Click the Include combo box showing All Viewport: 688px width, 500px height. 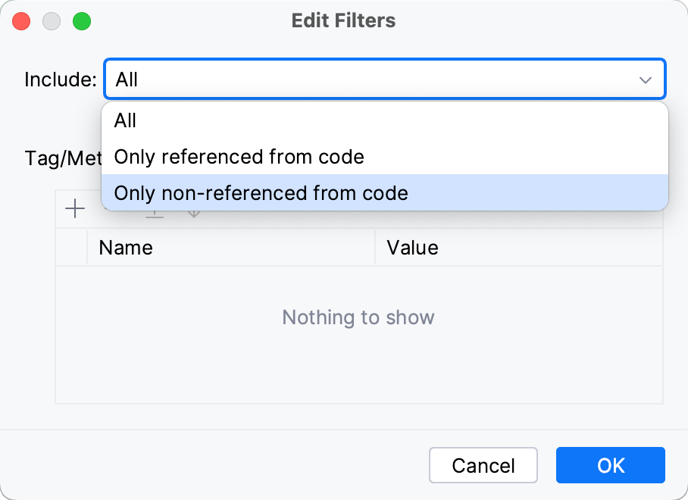click(303, 79)
